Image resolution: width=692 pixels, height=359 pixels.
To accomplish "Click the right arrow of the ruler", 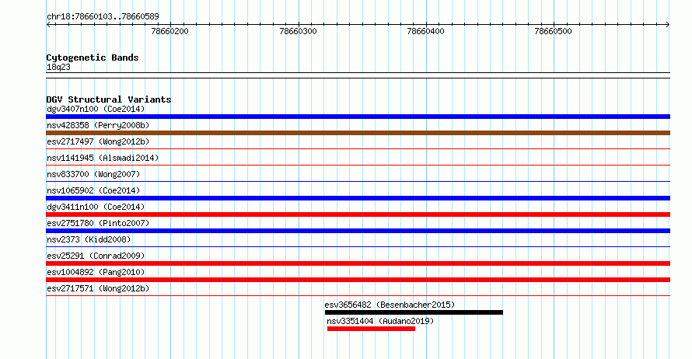I will tap(668, 25).
